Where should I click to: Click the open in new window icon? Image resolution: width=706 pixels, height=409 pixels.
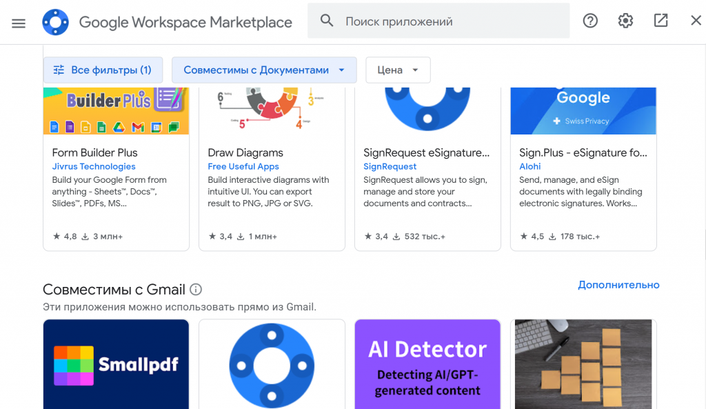[x=660, y=21]
